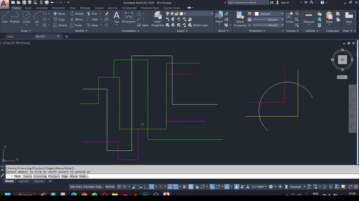Activate the Fillet command
Screen dimensions: 359x201
(93, 20)
